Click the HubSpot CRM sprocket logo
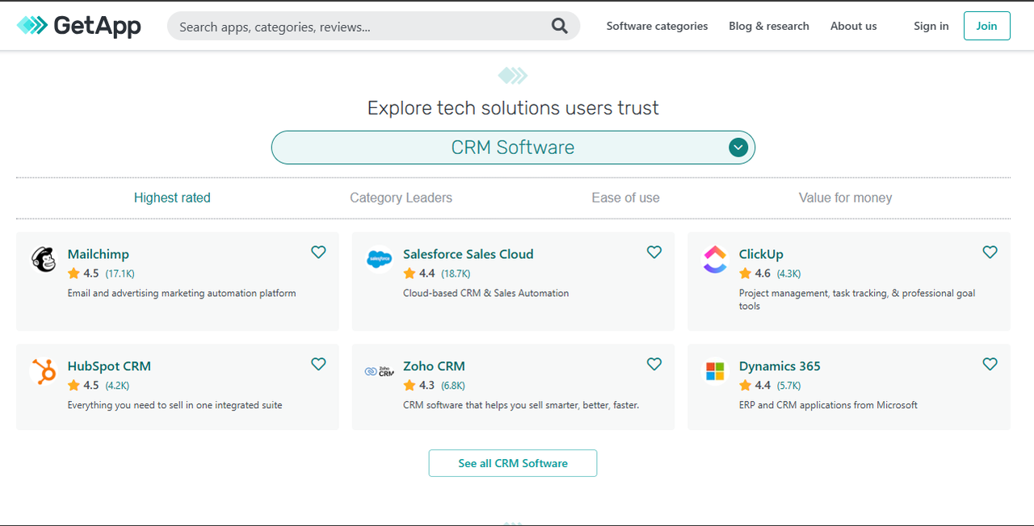The width and height of the screenshot is (1034, 526). point(44,371)
